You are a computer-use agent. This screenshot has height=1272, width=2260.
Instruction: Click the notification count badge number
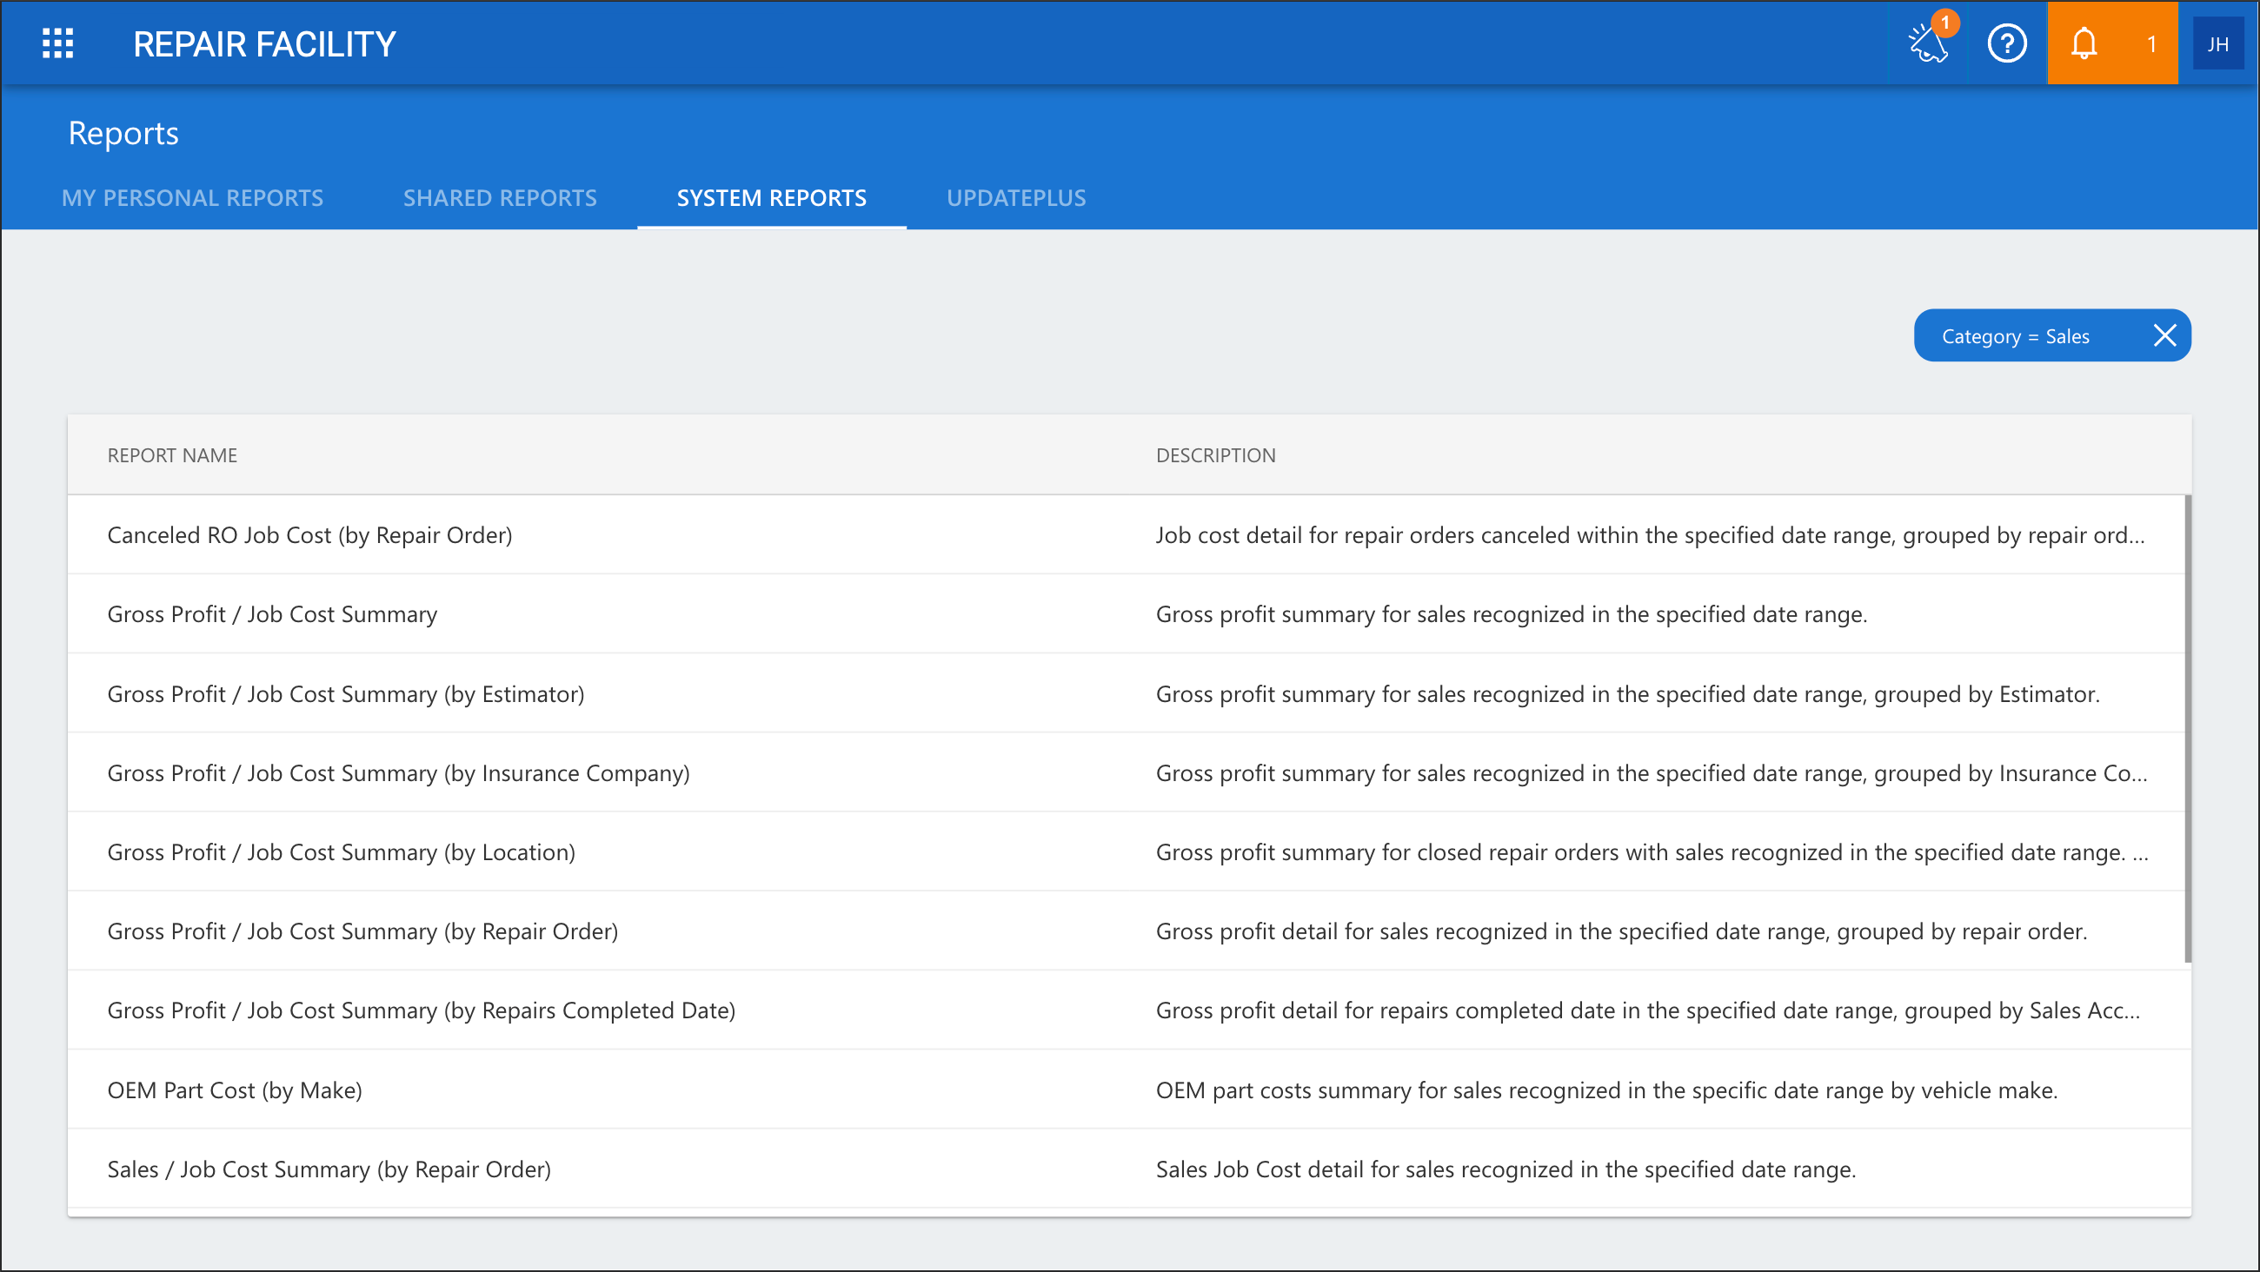2151,43
